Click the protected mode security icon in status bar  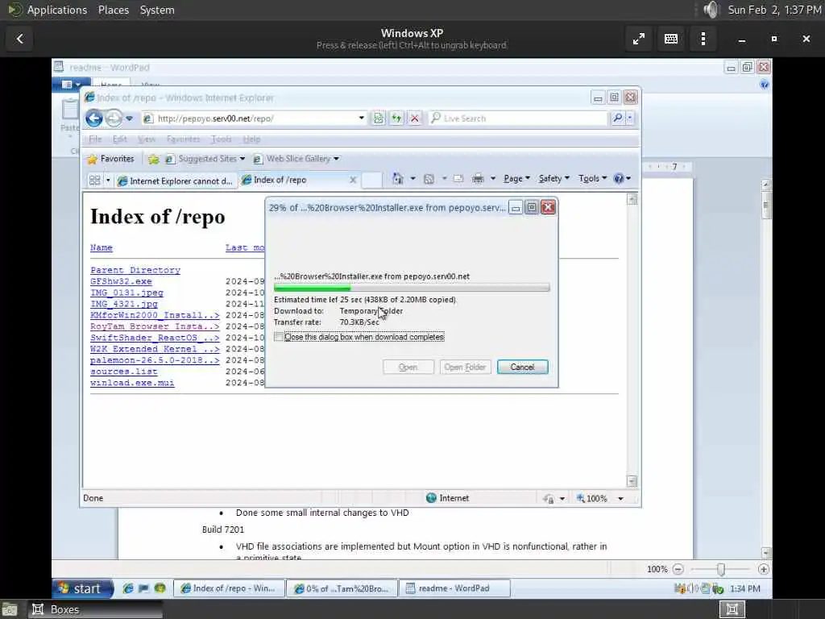(549, 498)
